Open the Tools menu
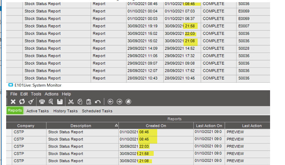 coord(36,94)
